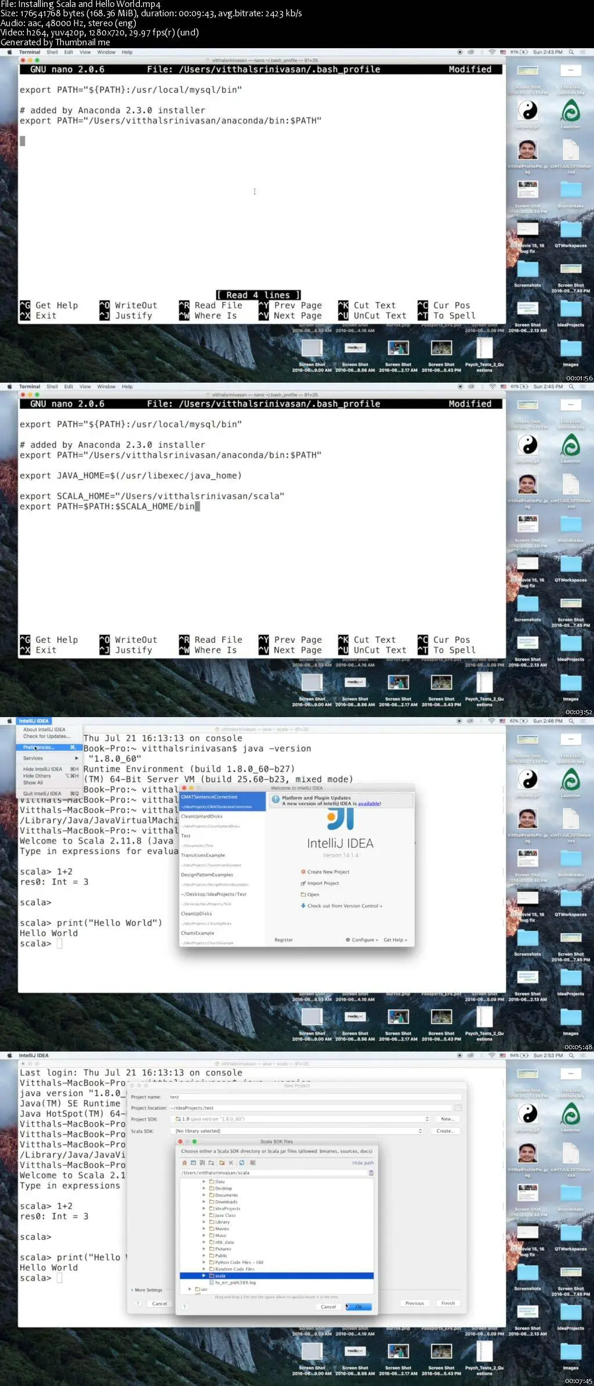594x1386 pixels.
Task: Click the Register link on welcome screen
Action: tap(284, 939)
